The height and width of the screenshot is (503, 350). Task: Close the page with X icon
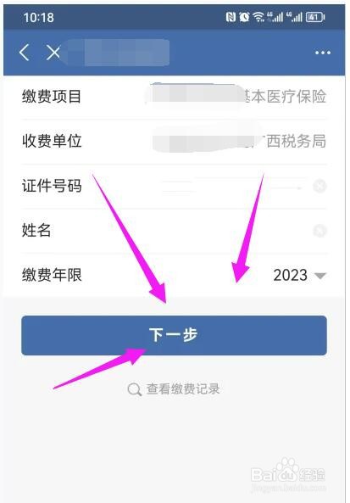(x=53, y=53)
